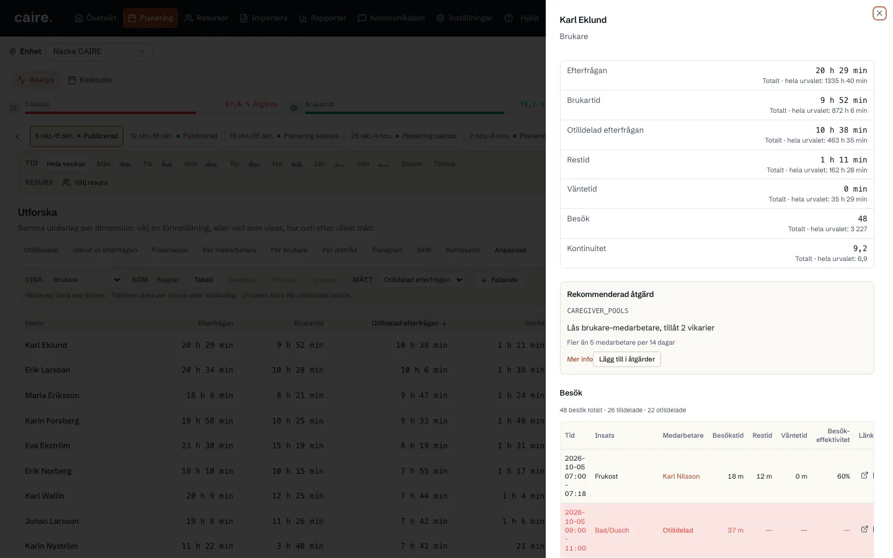The width and height of the screenshot is (893, 558).
Task: Click the Brukartid green progress bar
Action: pyautogui.click(x=424, y=113)
